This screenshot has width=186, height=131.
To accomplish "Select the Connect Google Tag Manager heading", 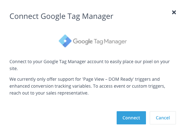I will click(x=61, y=16).
